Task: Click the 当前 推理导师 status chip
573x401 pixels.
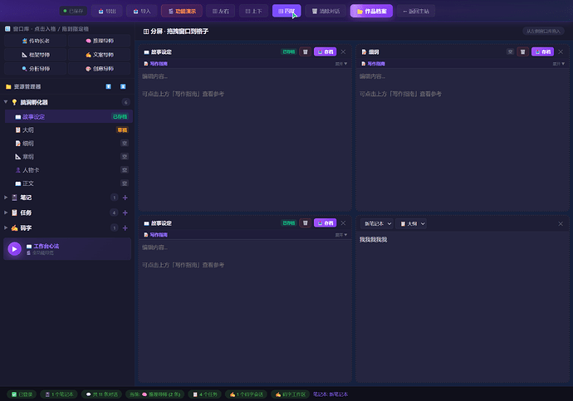Action: coord(155,394)
